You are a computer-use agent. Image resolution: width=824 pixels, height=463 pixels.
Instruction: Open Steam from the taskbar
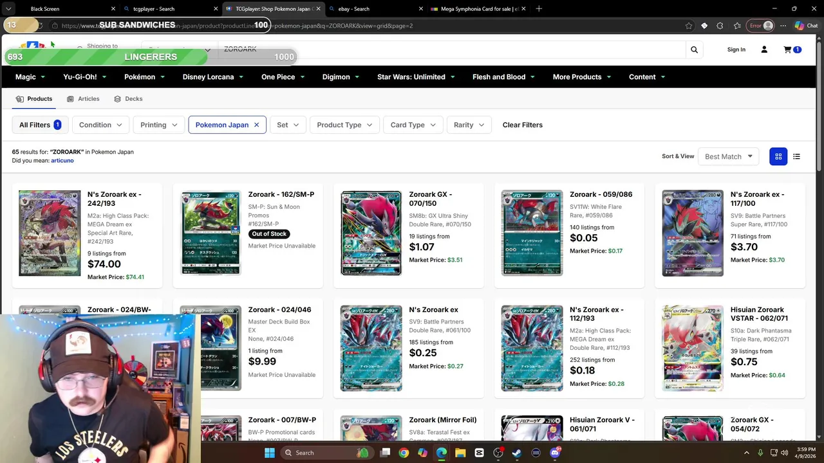point(517,453)
